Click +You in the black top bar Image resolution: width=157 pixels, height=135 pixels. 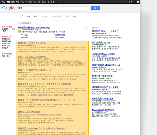pos(3,2)
